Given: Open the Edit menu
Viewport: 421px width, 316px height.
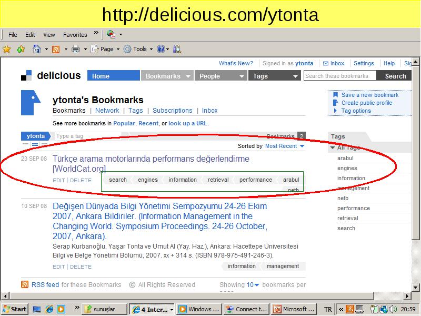Looking at the screenshot, I should click(30, 35).
